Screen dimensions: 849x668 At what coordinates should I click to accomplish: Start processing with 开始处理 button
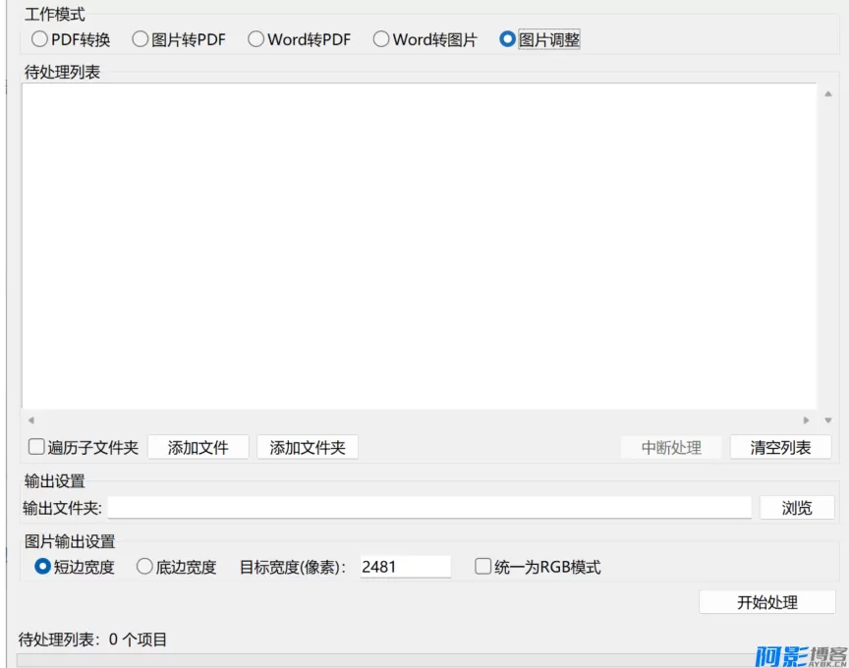click(768, 602)
